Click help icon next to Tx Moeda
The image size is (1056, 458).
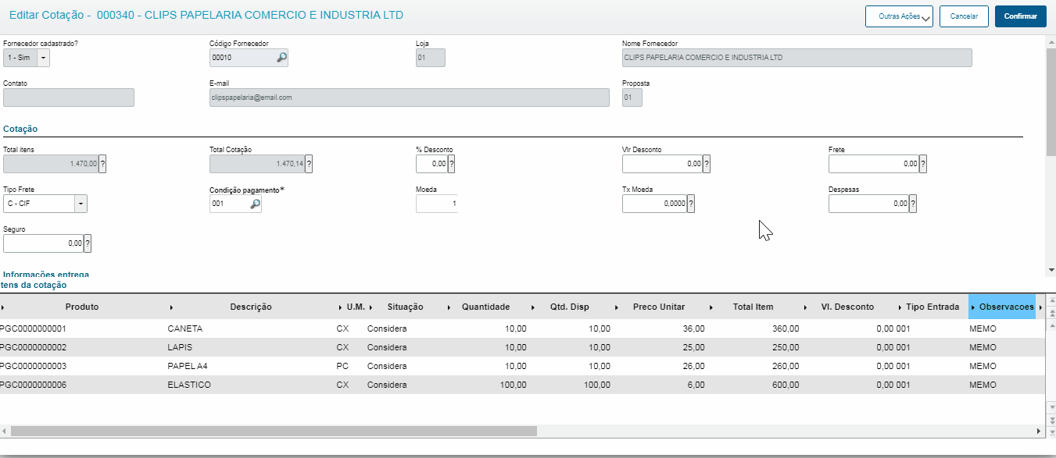pyautogui.click(x=691, y=204)
